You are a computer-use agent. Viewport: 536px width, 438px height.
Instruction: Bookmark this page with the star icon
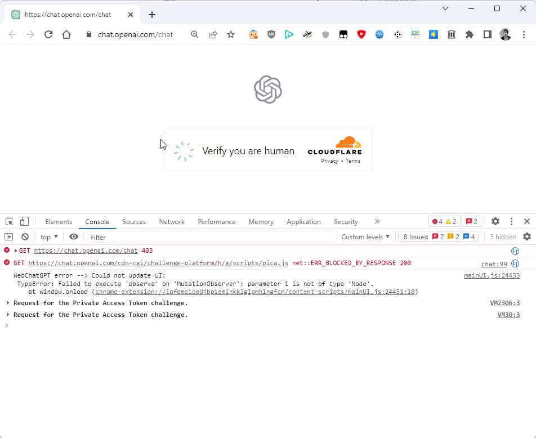pyautogui.click(x=231, y=34)
